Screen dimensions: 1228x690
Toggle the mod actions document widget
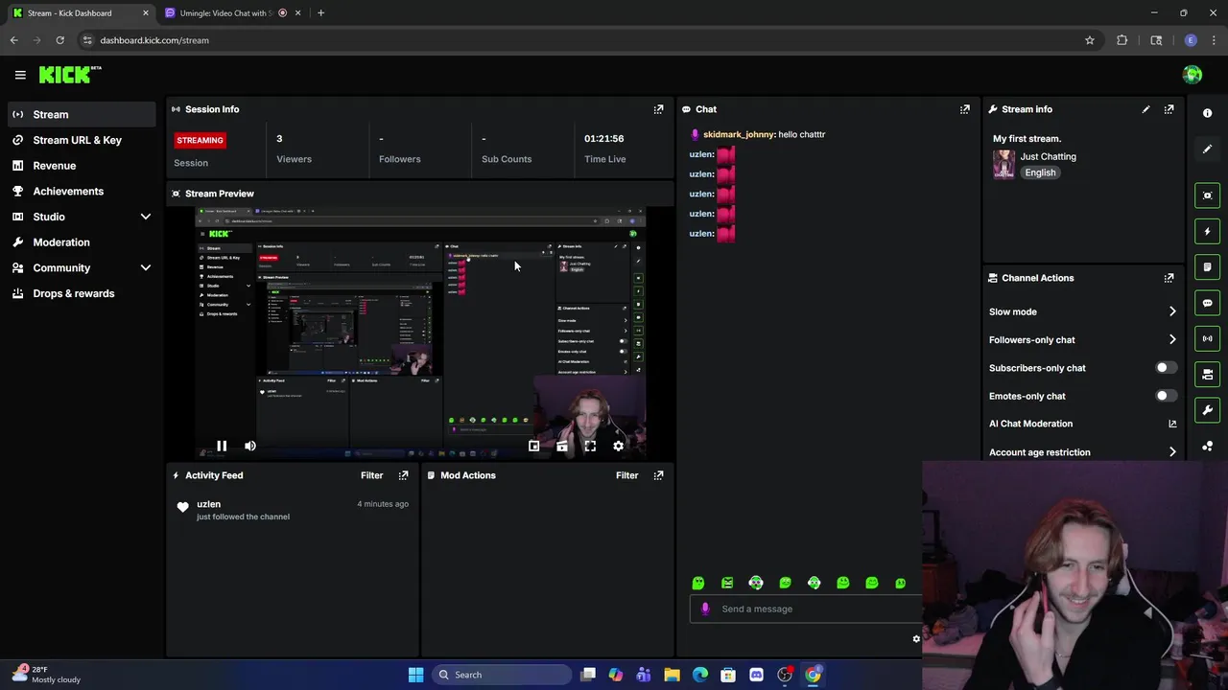1208,266
